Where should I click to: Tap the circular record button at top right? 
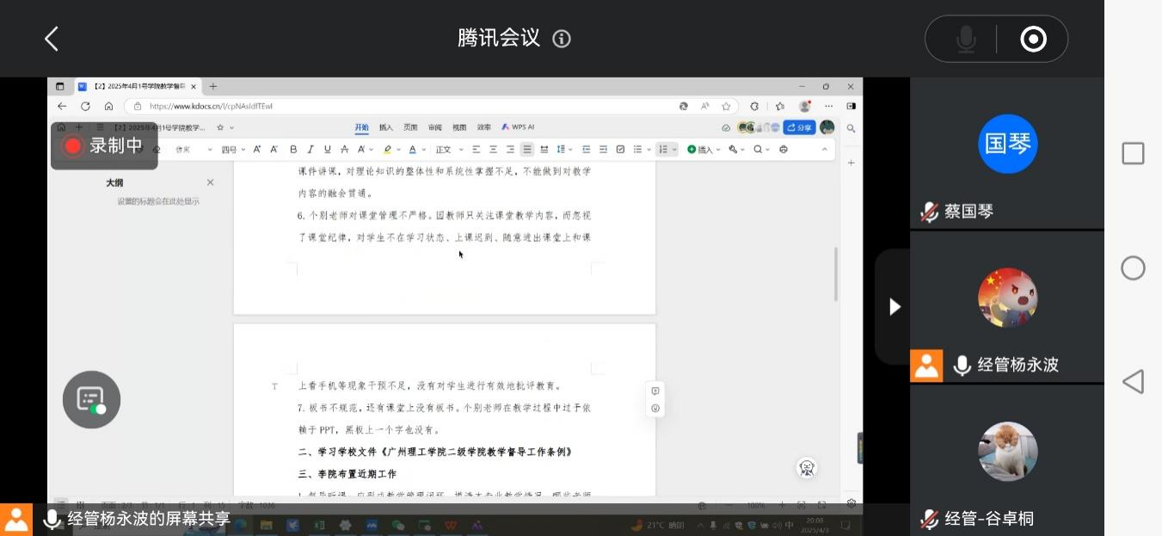point(1032,39)
